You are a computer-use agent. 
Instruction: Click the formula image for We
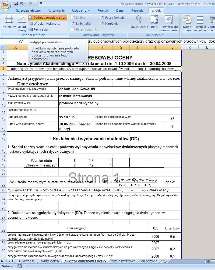pyautogui.click(x=131, y=182)
